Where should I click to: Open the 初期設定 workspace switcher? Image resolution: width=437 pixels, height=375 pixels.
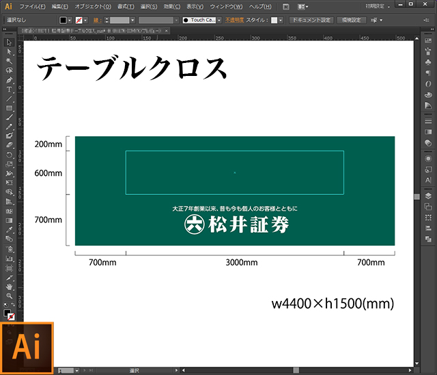click(x=378, y=6)
